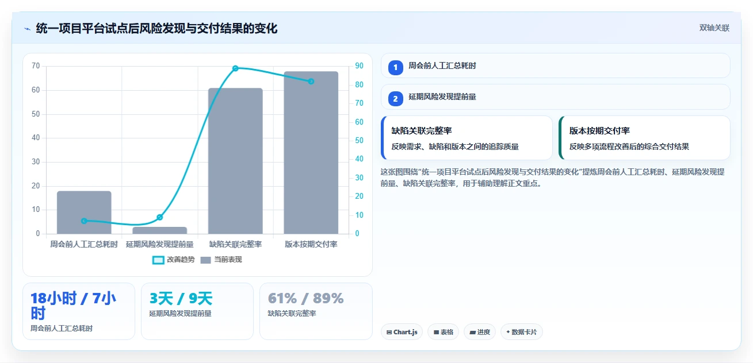Click the number 2 badge icon
The image size is (753, 363).
point(395,98)
